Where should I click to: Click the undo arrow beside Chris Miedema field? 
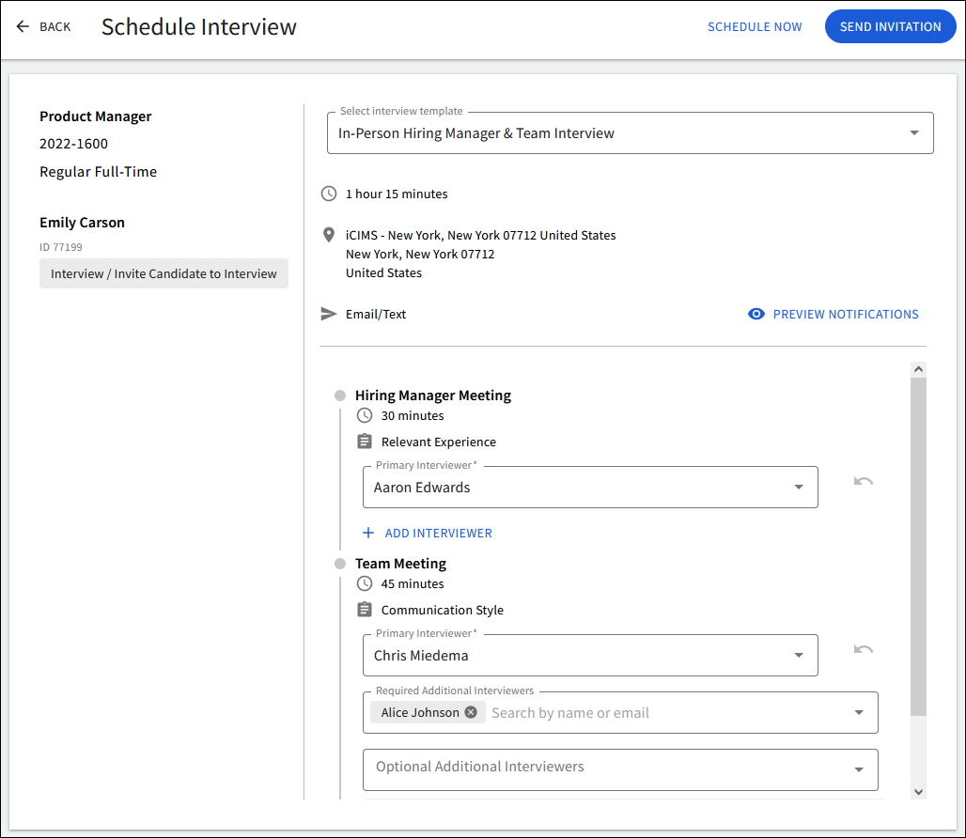tap(863, 649)
